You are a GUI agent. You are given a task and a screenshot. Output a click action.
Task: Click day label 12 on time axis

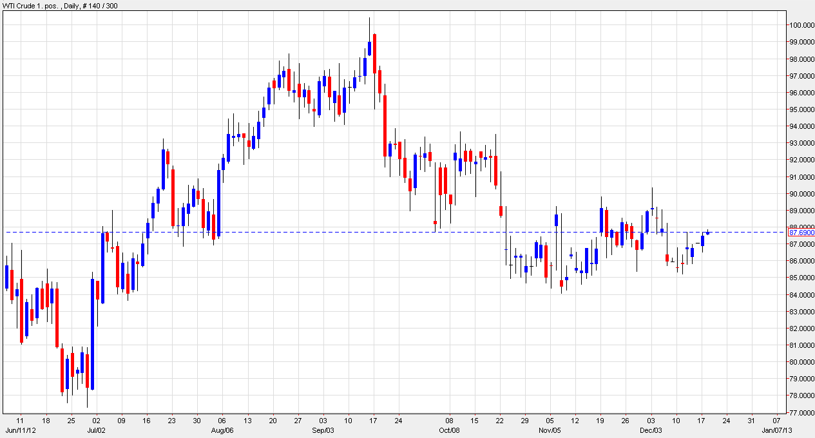click(x=575, y=421)
